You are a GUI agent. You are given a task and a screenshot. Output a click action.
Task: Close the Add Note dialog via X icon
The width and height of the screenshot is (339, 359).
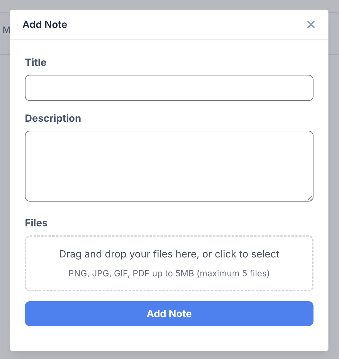311,25
